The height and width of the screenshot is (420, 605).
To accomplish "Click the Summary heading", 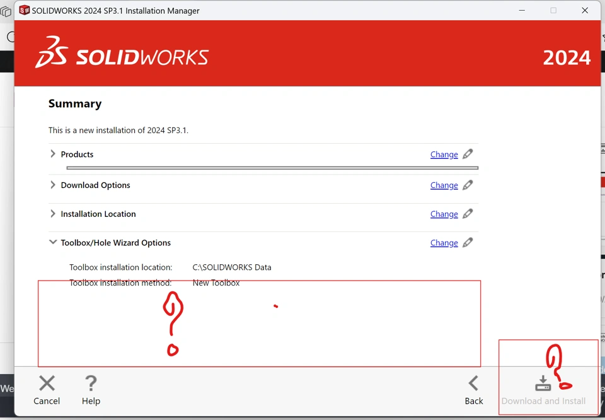I will tap(75, 103).
